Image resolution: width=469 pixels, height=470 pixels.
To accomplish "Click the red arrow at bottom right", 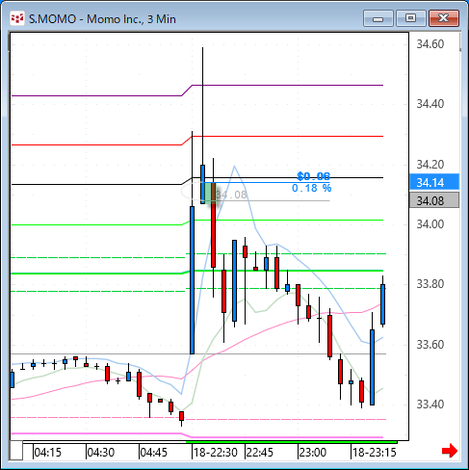I will (450, 451).
